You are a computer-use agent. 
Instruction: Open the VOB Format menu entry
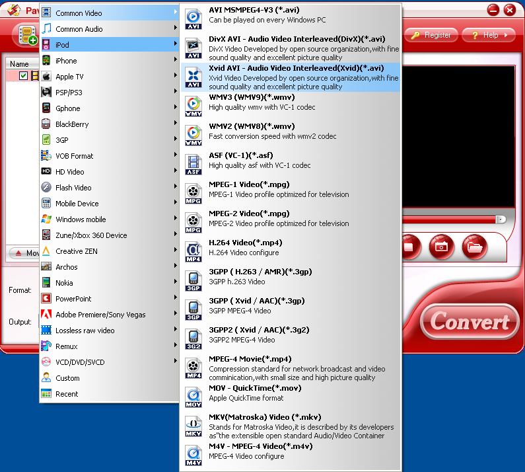[109, 156]
